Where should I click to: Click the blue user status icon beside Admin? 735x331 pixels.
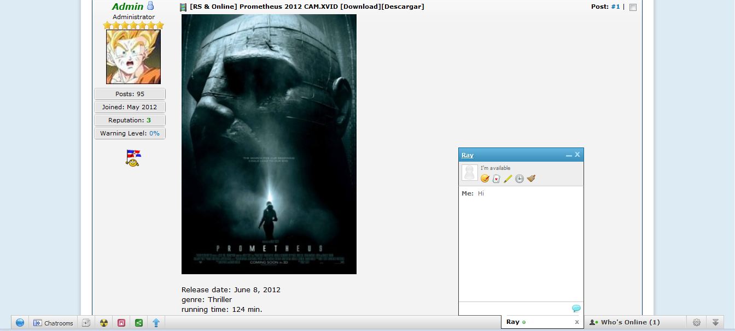click(150, 6)
